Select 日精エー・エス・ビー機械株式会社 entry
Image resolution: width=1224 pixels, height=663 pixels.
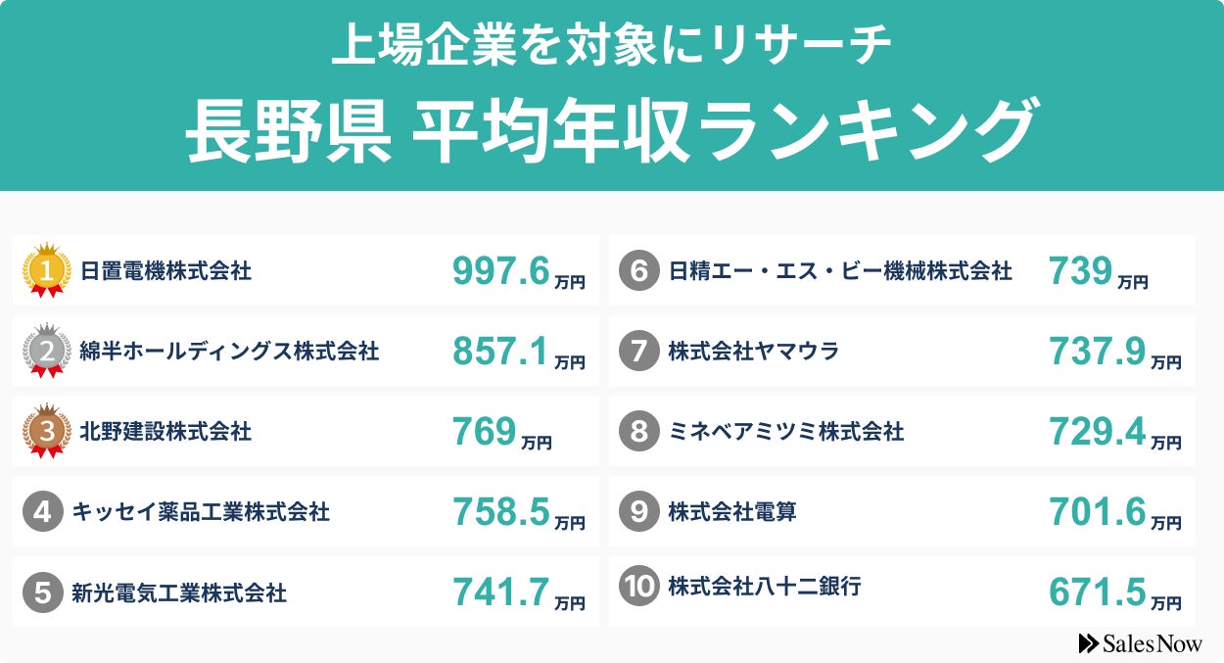coord(840,270)
